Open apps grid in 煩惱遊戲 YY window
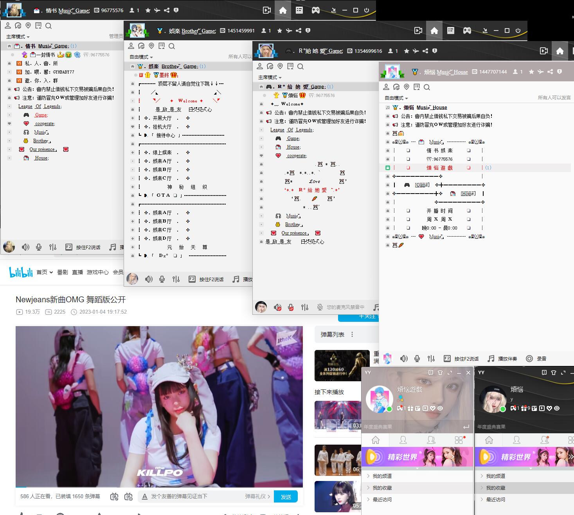 (459, 440)
